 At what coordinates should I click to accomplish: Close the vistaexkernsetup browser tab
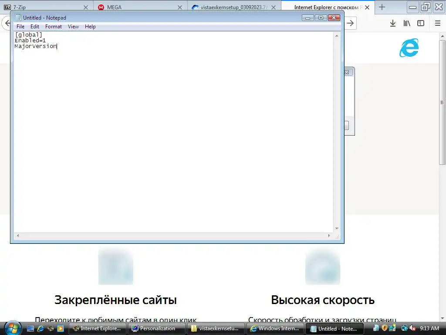point(274,7)
